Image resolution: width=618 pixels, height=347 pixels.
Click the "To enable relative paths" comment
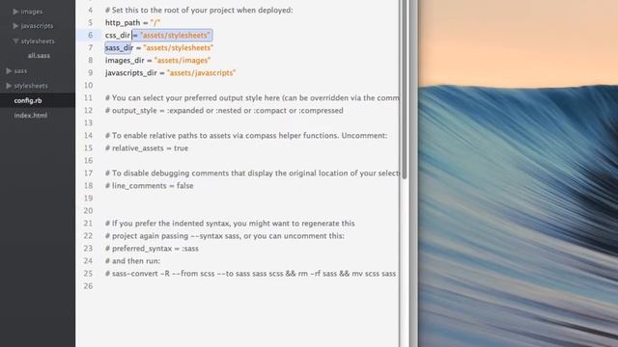point(246,136)
